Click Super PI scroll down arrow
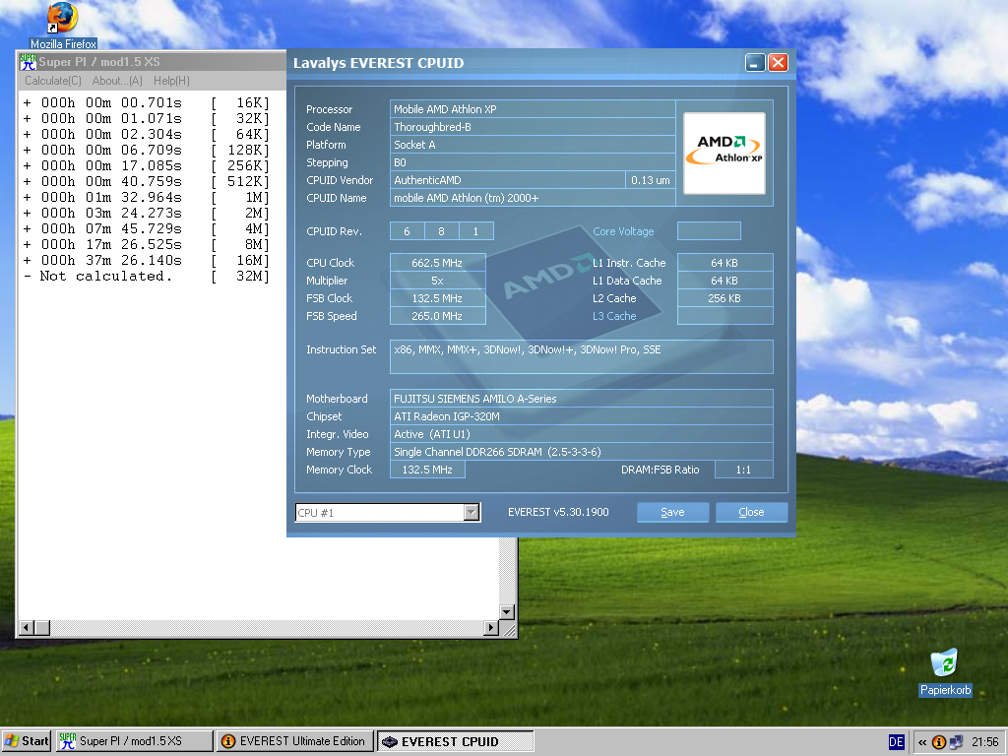1008x756 pixels. click(x=507, y=612)
